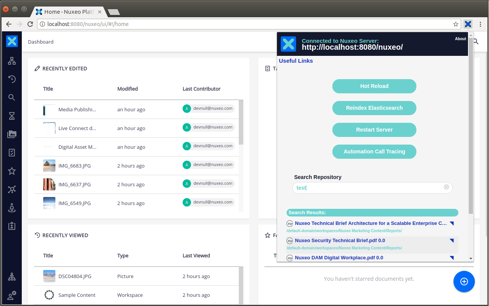
Task: Open the IMG_6549.JPG thumbnail
Action: click(x=49, y=203)
